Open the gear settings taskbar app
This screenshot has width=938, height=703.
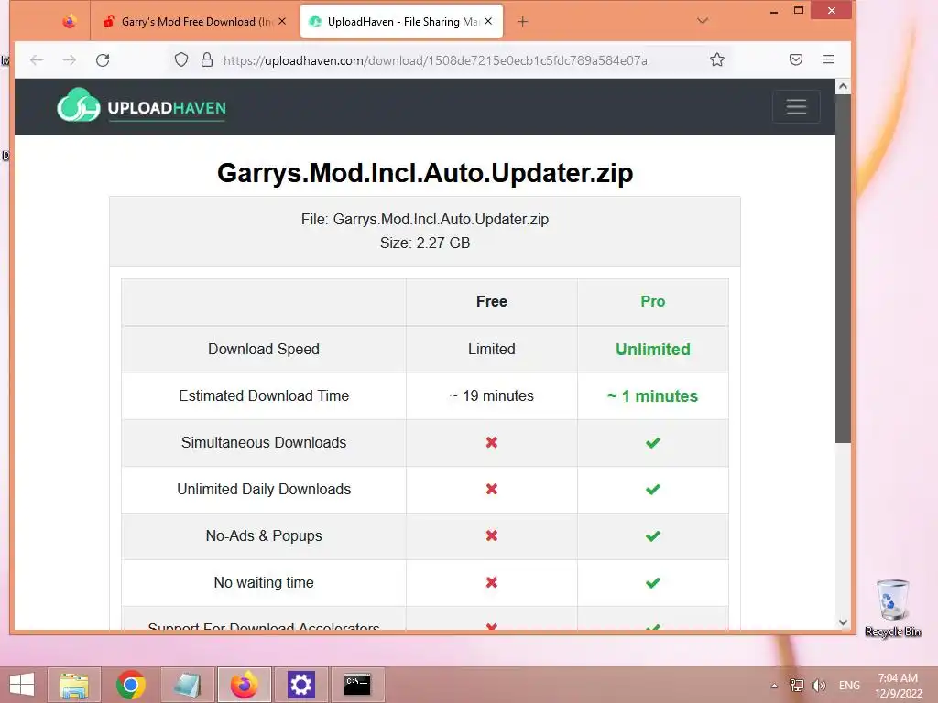(300, 685)
